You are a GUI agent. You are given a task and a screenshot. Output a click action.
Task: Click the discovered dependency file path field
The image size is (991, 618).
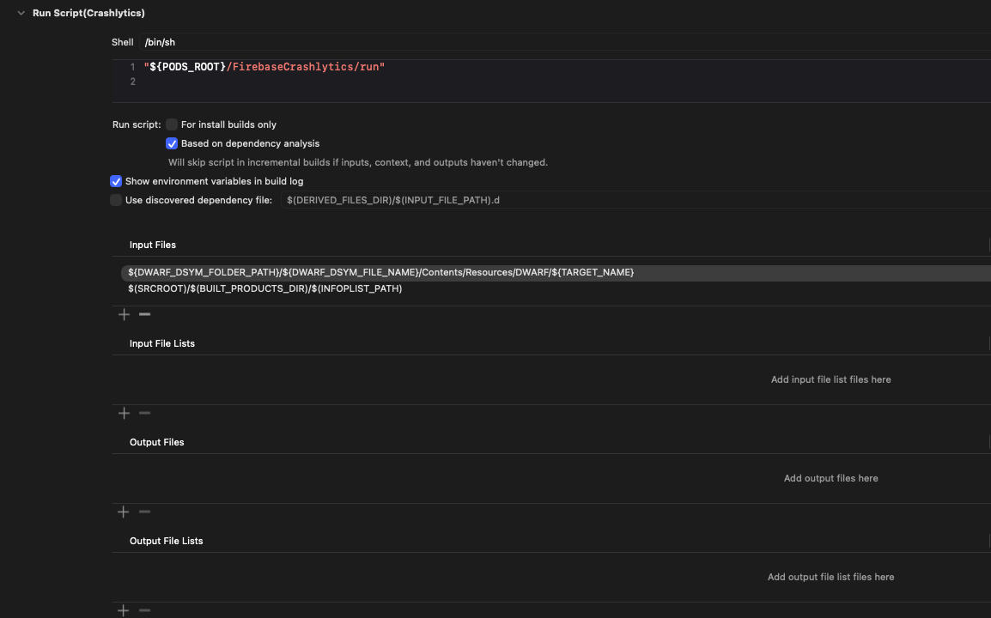tap(635, 200)
